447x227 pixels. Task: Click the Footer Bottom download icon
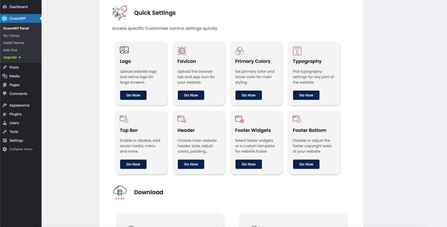pyautogui.click(x=297, y=119)
